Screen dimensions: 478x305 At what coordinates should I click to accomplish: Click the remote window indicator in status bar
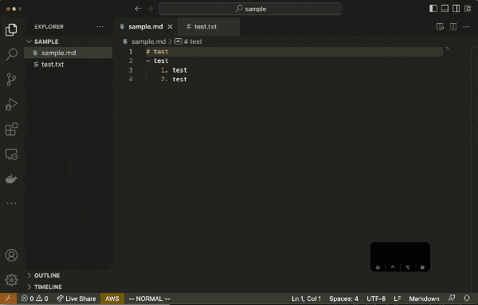click(x=8, y=299)
